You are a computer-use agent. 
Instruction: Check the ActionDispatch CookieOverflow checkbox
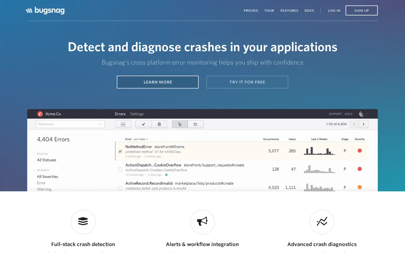click(x=120, y=170)
